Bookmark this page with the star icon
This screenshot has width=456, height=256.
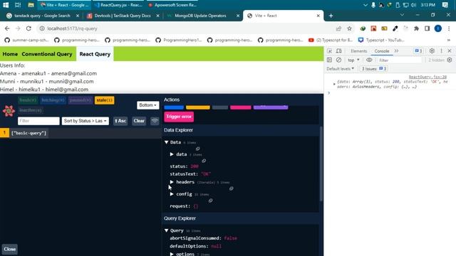click(x=349, y=28)
